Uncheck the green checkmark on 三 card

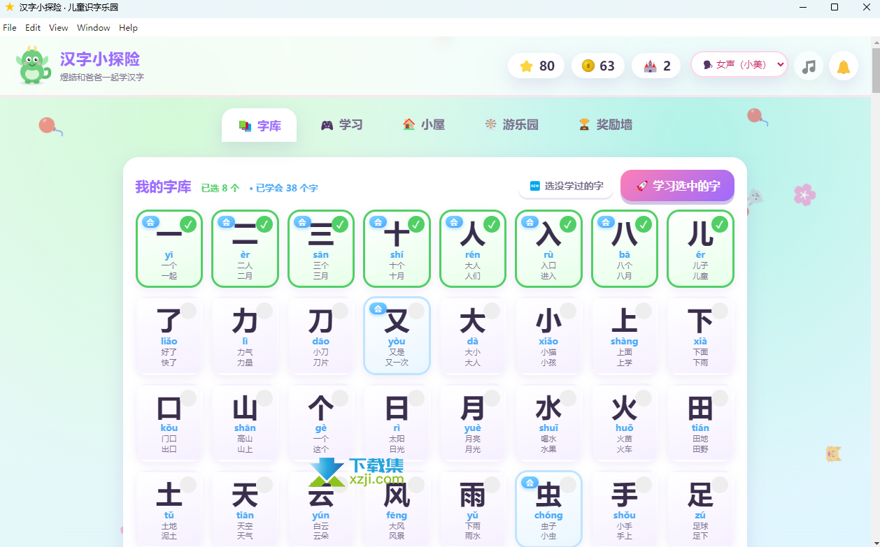340,224
